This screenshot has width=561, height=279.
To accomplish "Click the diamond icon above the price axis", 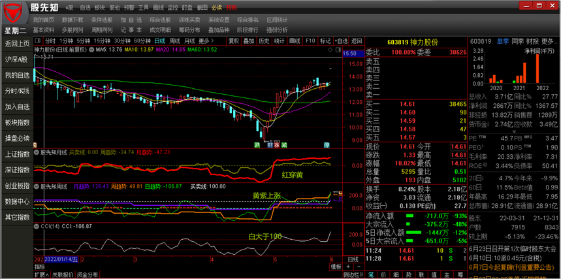I will coord(330,50).
